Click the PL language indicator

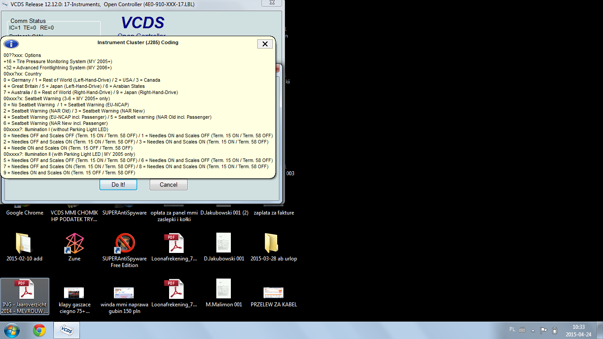512,329
